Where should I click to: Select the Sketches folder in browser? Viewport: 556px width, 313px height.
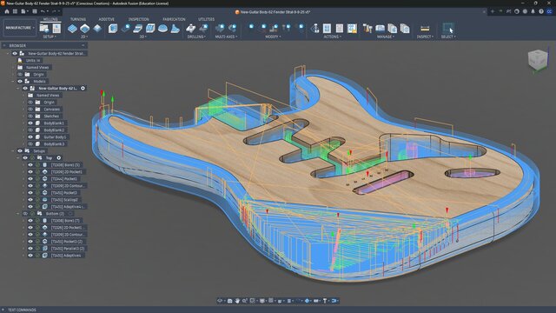pyautogui.click(x=51, y=117)
